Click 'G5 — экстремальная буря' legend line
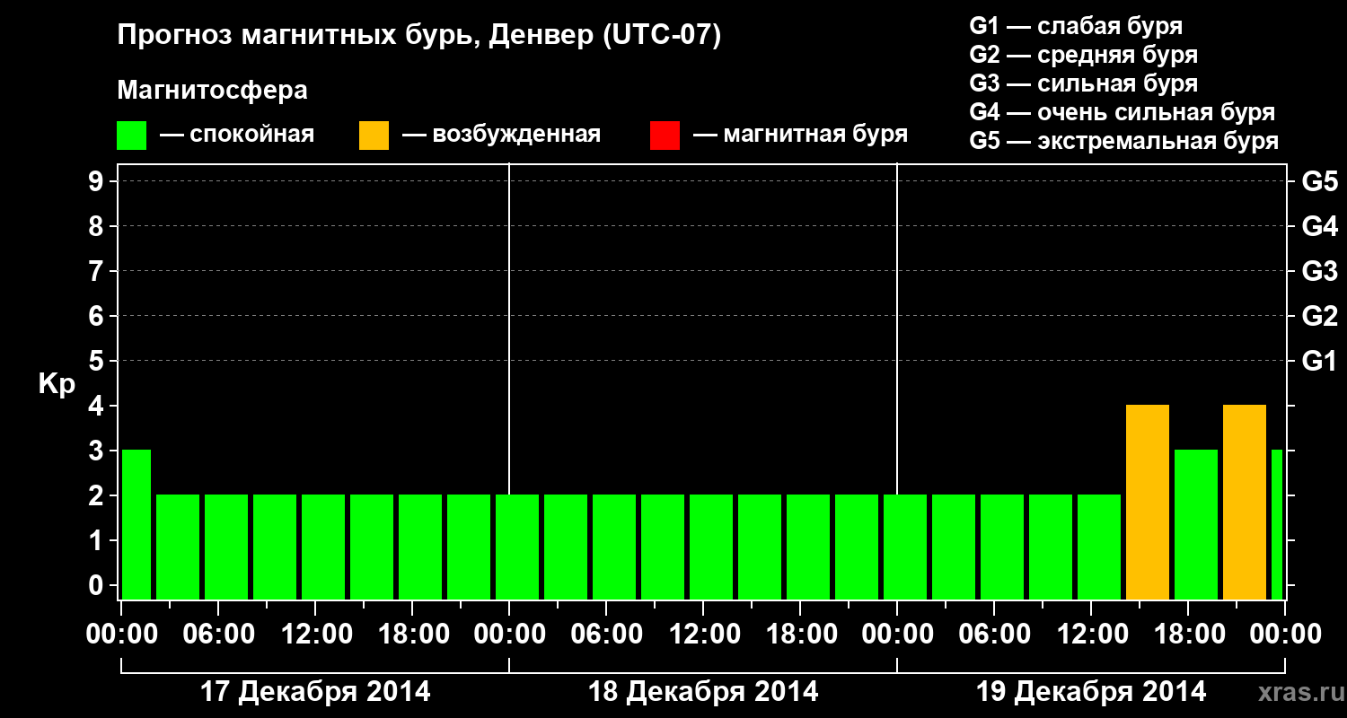The width and height of the screenshot is (1347, 718). click(x=1124, y=141)
